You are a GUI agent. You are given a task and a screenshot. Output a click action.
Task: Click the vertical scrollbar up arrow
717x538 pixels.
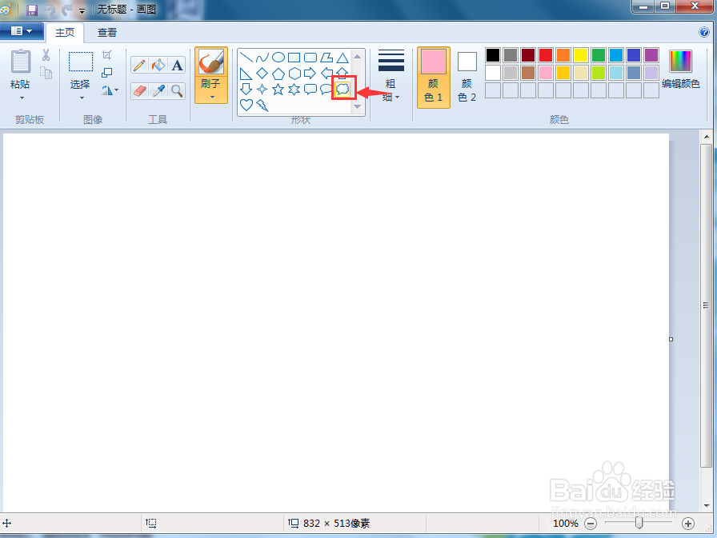[x=707, y=136]
